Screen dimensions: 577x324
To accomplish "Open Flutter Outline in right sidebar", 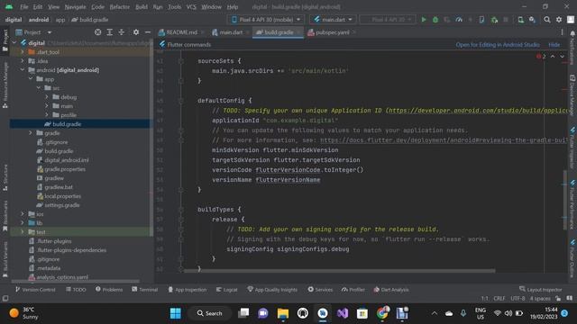I will point(572,259).
